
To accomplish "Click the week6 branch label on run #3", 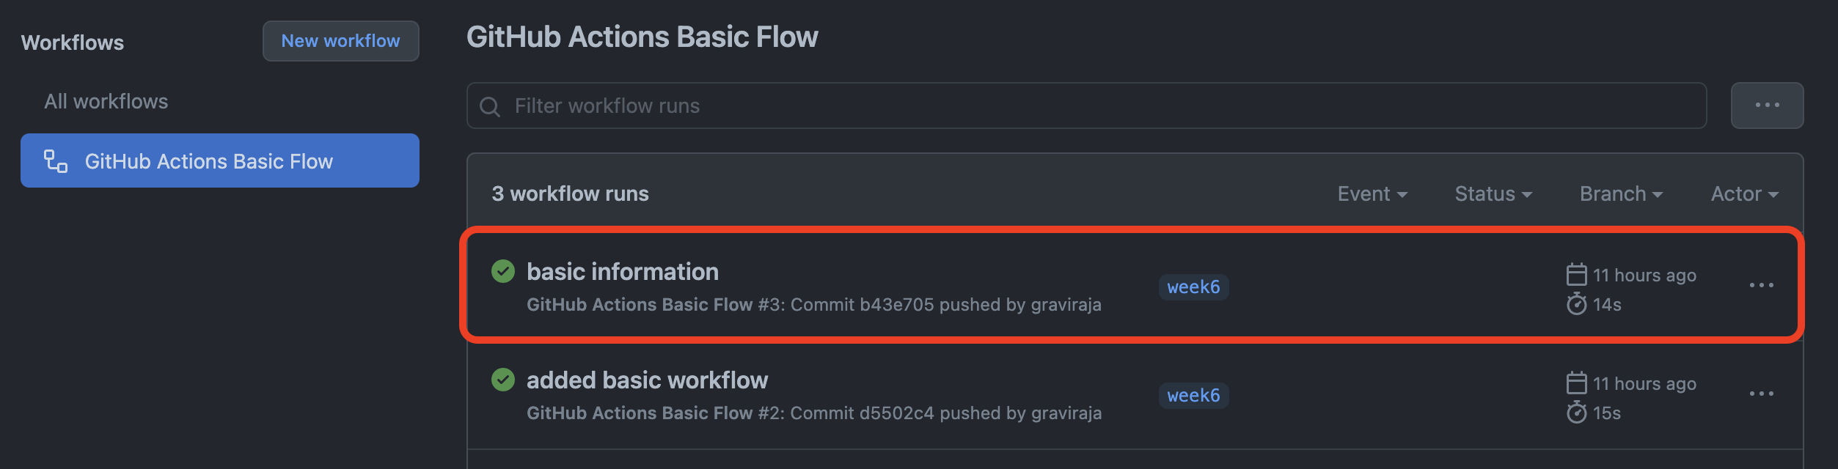I will 1193,287.
